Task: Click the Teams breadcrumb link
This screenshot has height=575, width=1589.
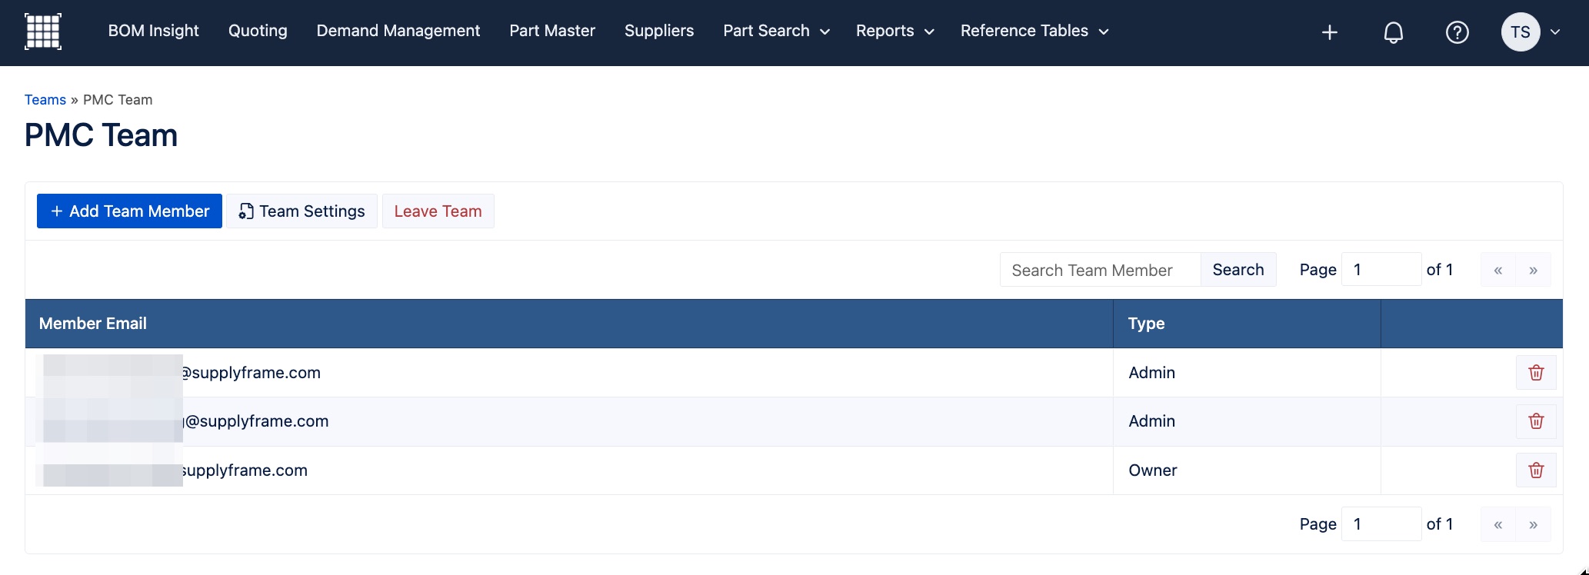Action: coord(45,100)
